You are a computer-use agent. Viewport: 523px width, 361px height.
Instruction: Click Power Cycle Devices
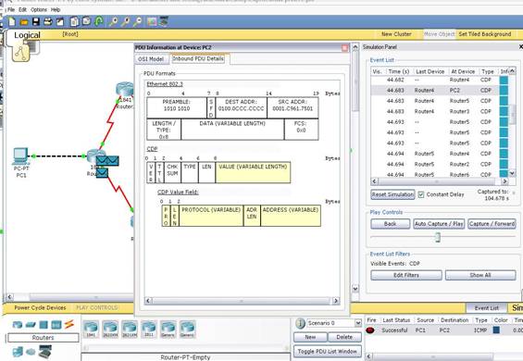(40, 308)
